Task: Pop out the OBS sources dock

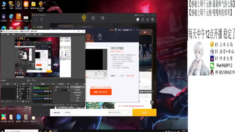Action: coord(31,84)
